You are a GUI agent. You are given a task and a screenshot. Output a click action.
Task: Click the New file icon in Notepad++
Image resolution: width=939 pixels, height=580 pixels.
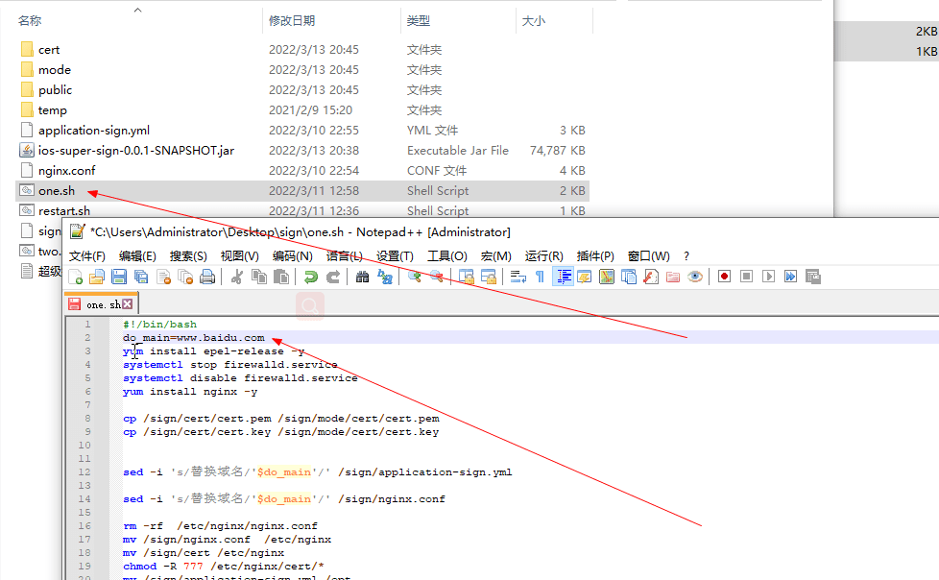tap(76, 277)
